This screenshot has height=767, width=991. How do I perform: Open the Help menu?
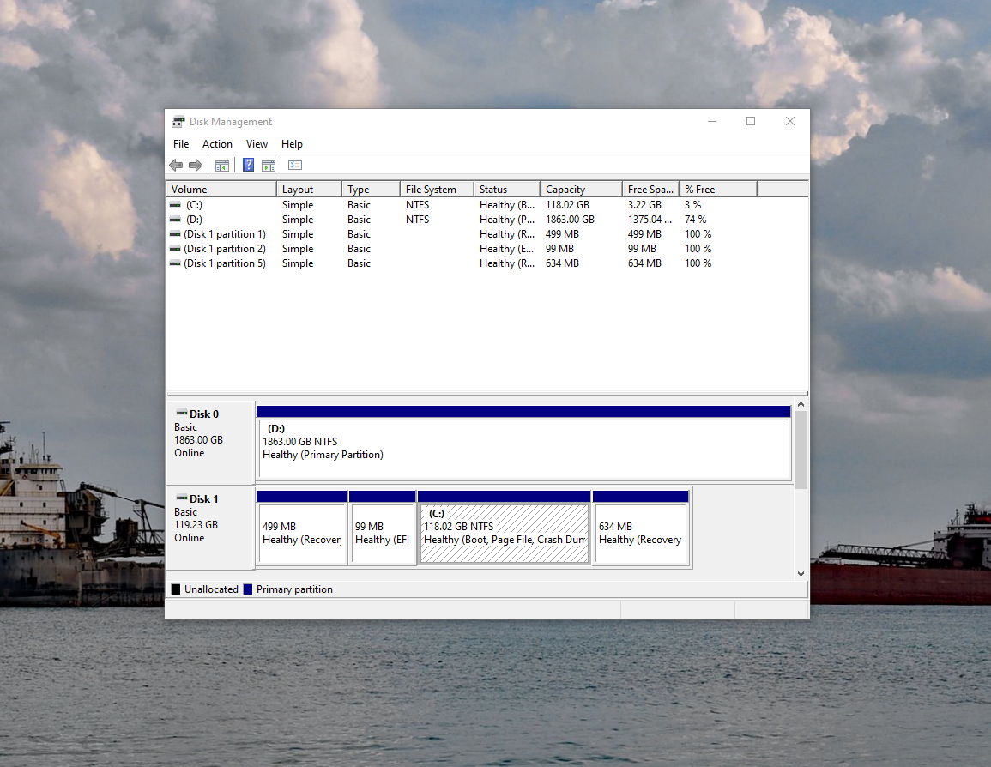point(292,144)
